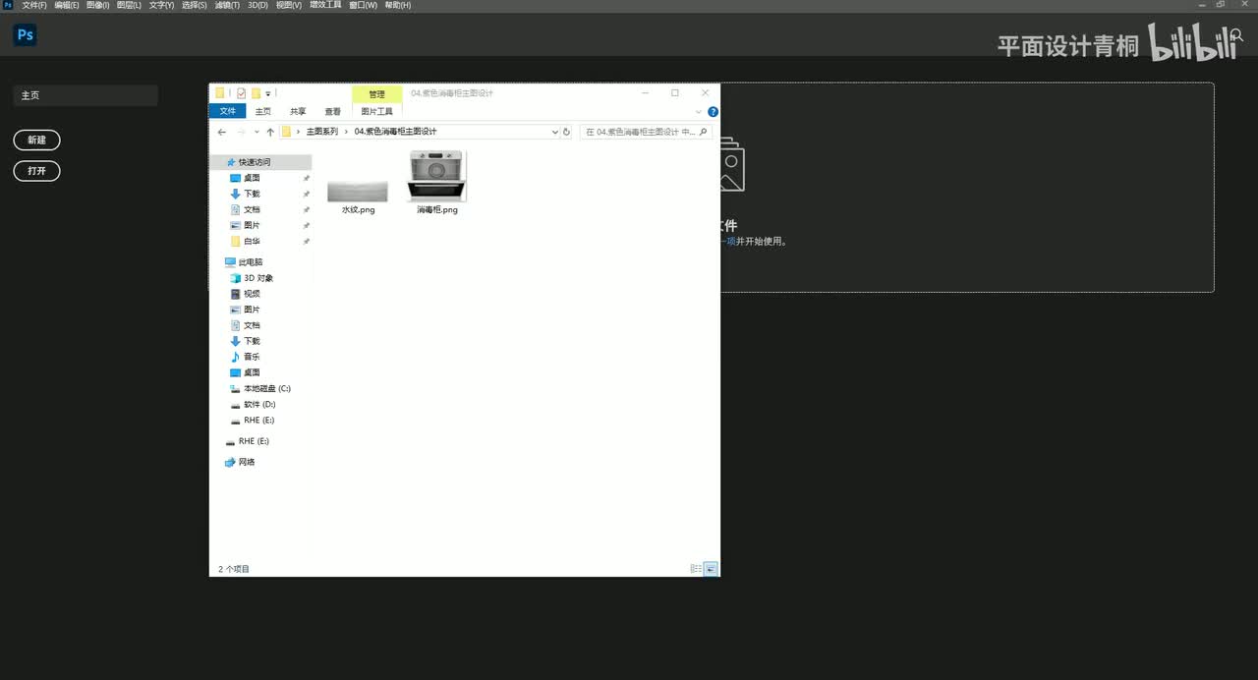1258x680 pixels.
Task: Open Photoshop 增效工具 menu
Action: [x=325, y=5]
